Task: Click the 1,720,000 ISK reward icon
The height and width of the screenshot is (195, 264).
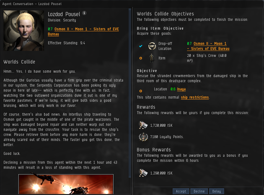Action: [x=143, y=125]
